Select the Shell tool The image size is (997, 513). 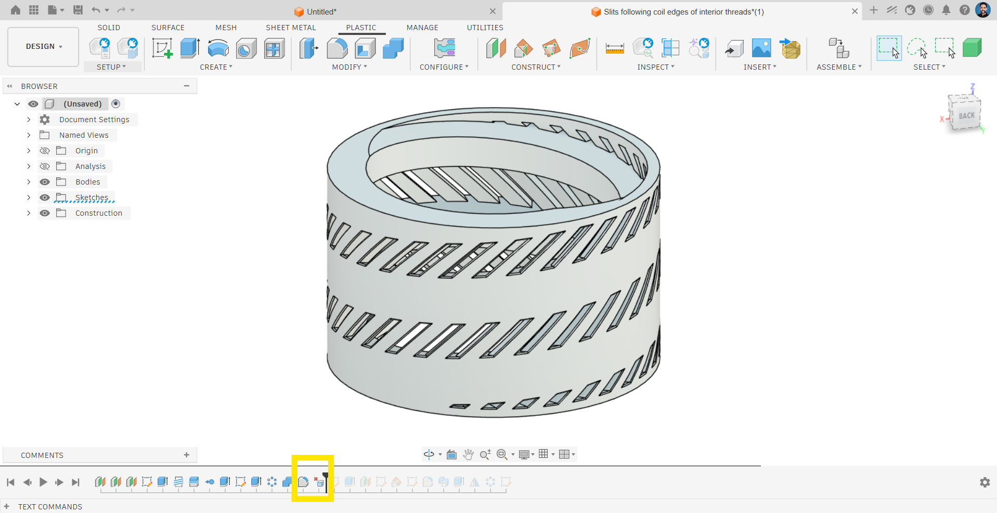pyautogui.click(x=365, y=48)
